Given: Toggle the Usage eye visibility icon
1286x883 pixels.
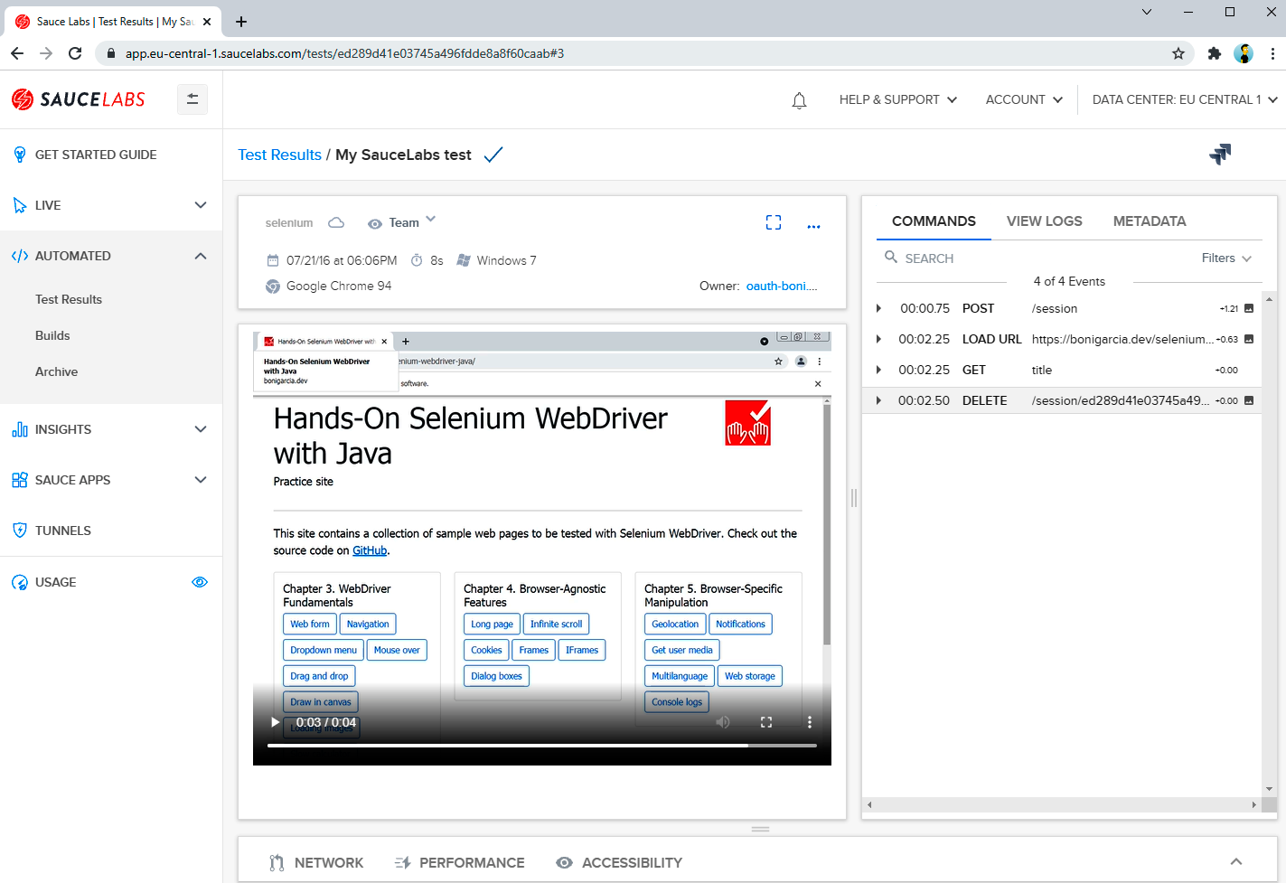Looking at the screenshot, I should click(x=200, y=582).
